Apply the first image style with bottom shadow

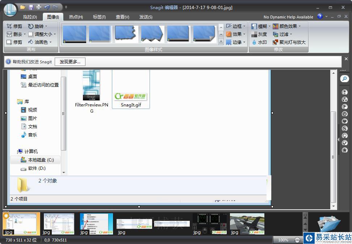pos(75,34)
